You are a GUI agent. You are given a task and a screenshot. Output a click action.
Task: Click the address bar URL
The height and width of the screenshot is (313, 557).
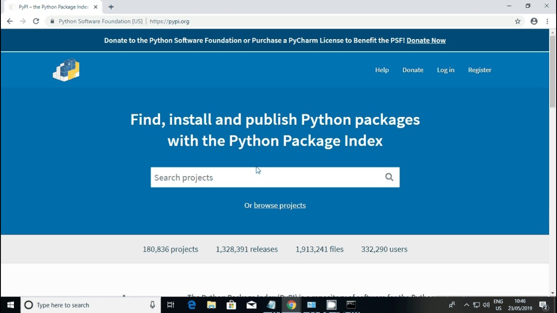click(x=169, y=21)
